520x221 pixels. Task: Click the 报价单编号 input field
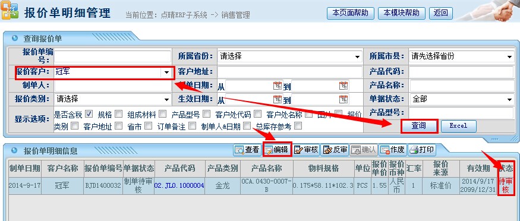coord(112,56)
